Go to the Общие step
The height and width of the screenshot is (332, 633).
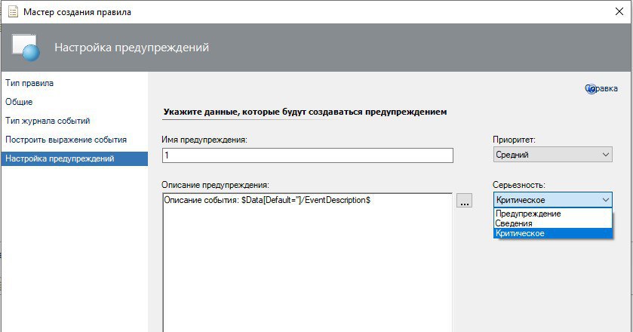(x=19, y=102)
